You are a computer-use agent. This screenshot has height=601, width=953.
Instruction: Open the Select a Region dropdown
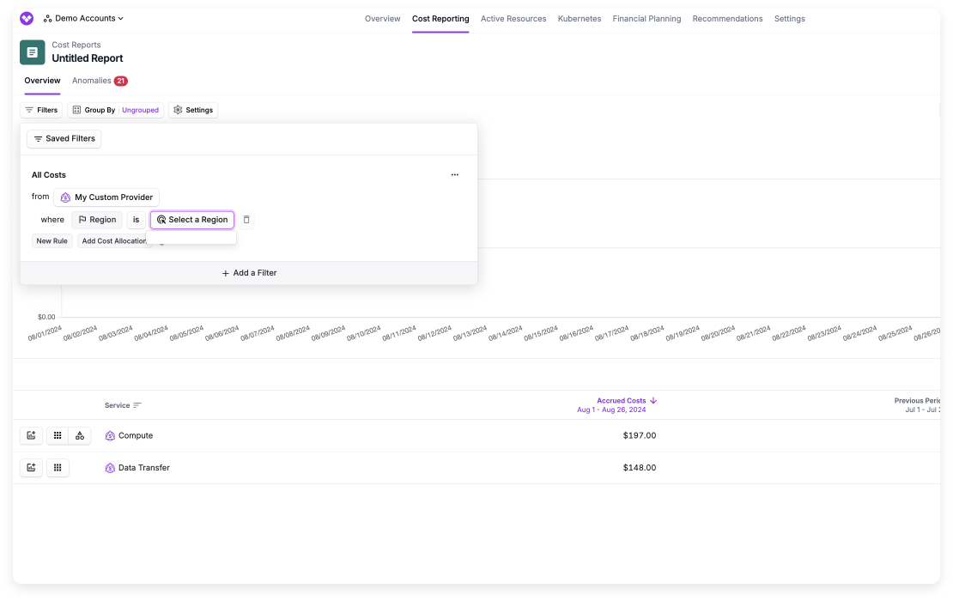[192, 220]
